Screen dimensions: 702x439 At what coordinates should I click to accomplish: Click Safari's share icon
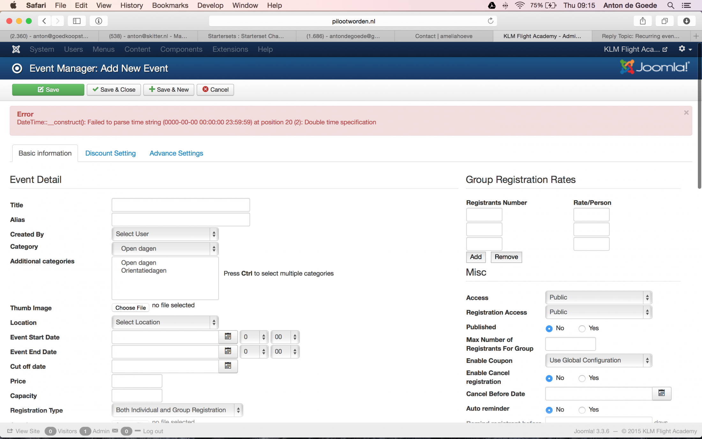click(643, 21)
